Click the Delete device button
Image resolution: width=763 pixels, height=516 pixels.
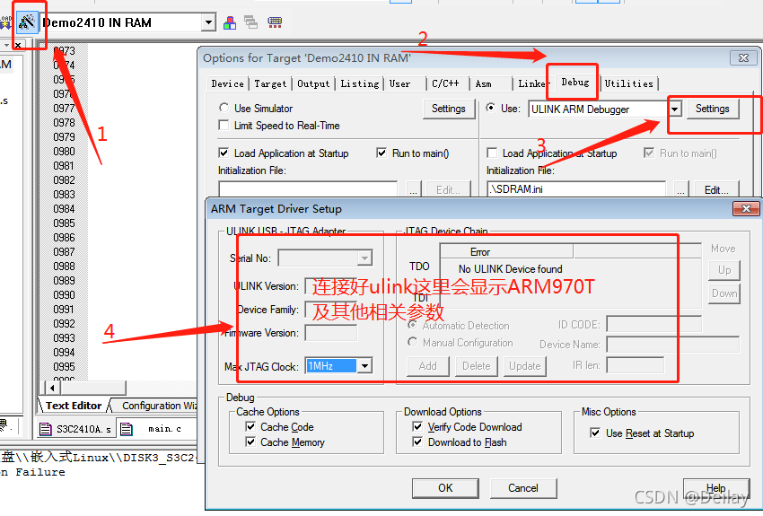pyautogui.click(x=477, y=366)
